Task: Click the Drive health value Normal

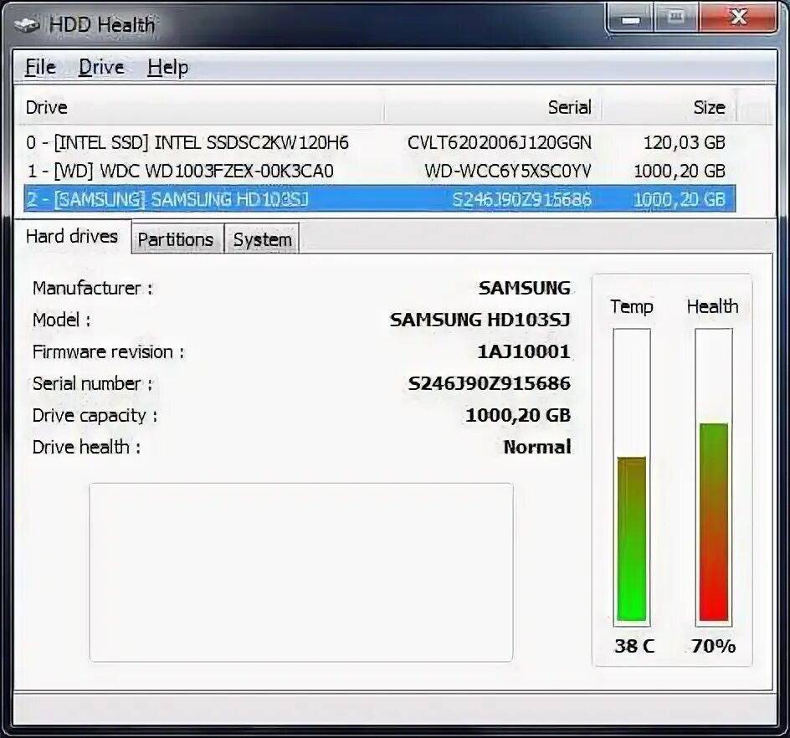Action: pos(537,447)
